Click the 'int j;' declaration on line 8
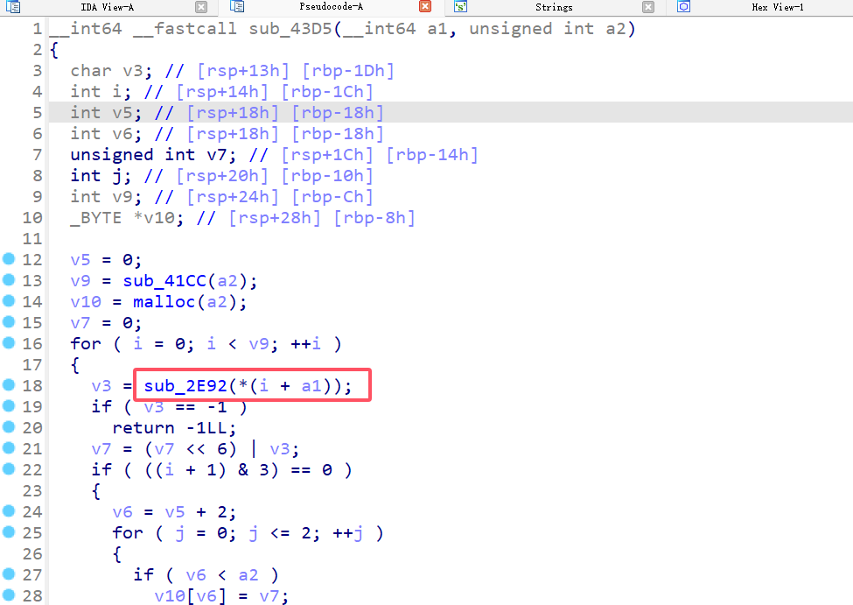 (101, 176)
